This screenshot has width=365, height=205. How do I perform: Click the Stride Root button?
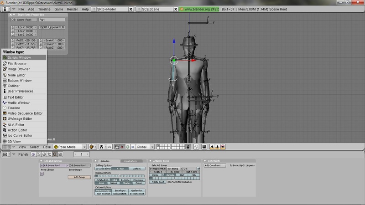point(158,182)
